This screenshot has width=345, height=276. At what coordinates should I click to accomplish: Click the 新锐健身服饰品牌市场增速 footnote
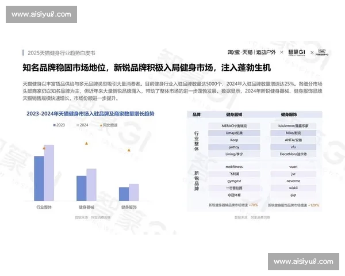(x=293, y=205)
